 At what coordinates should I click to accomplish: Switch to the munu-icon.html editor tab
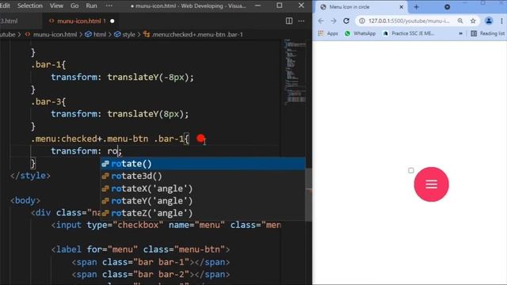(79, 21)
